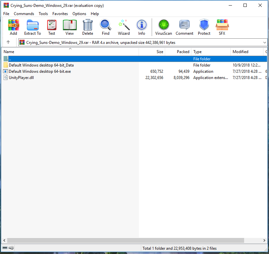Click the exe file icon of Default Windows desktop 64-bit.exe
Image resolution: width=269 pixels, height=254 pixels.
click(6, 71)
